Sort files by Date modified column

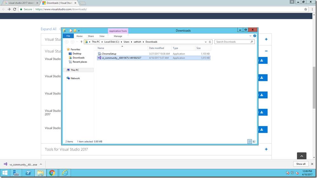[159, 48]
